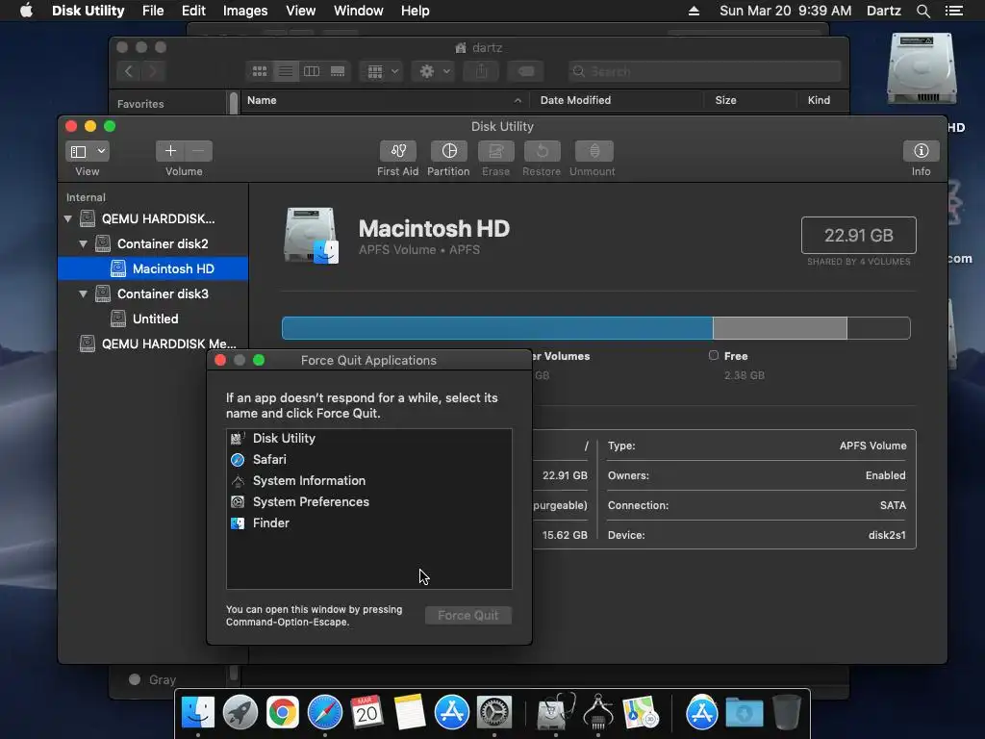Open the Edit menu
This screenshot has width=985, height=739.
pyautogui.click(x=193, y=11)
